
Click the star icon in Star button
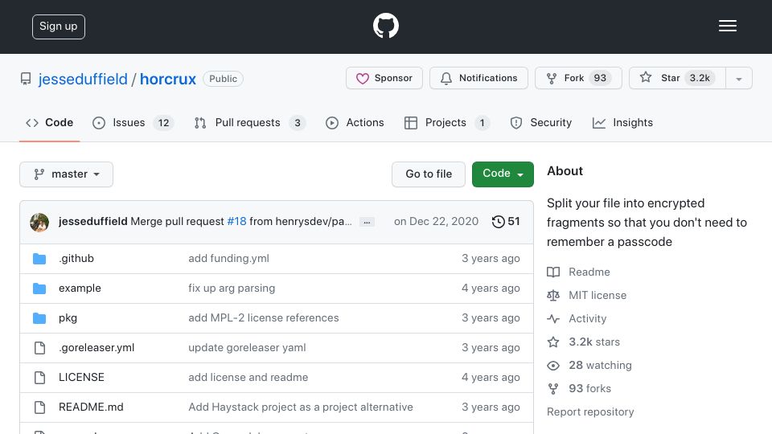646,77
